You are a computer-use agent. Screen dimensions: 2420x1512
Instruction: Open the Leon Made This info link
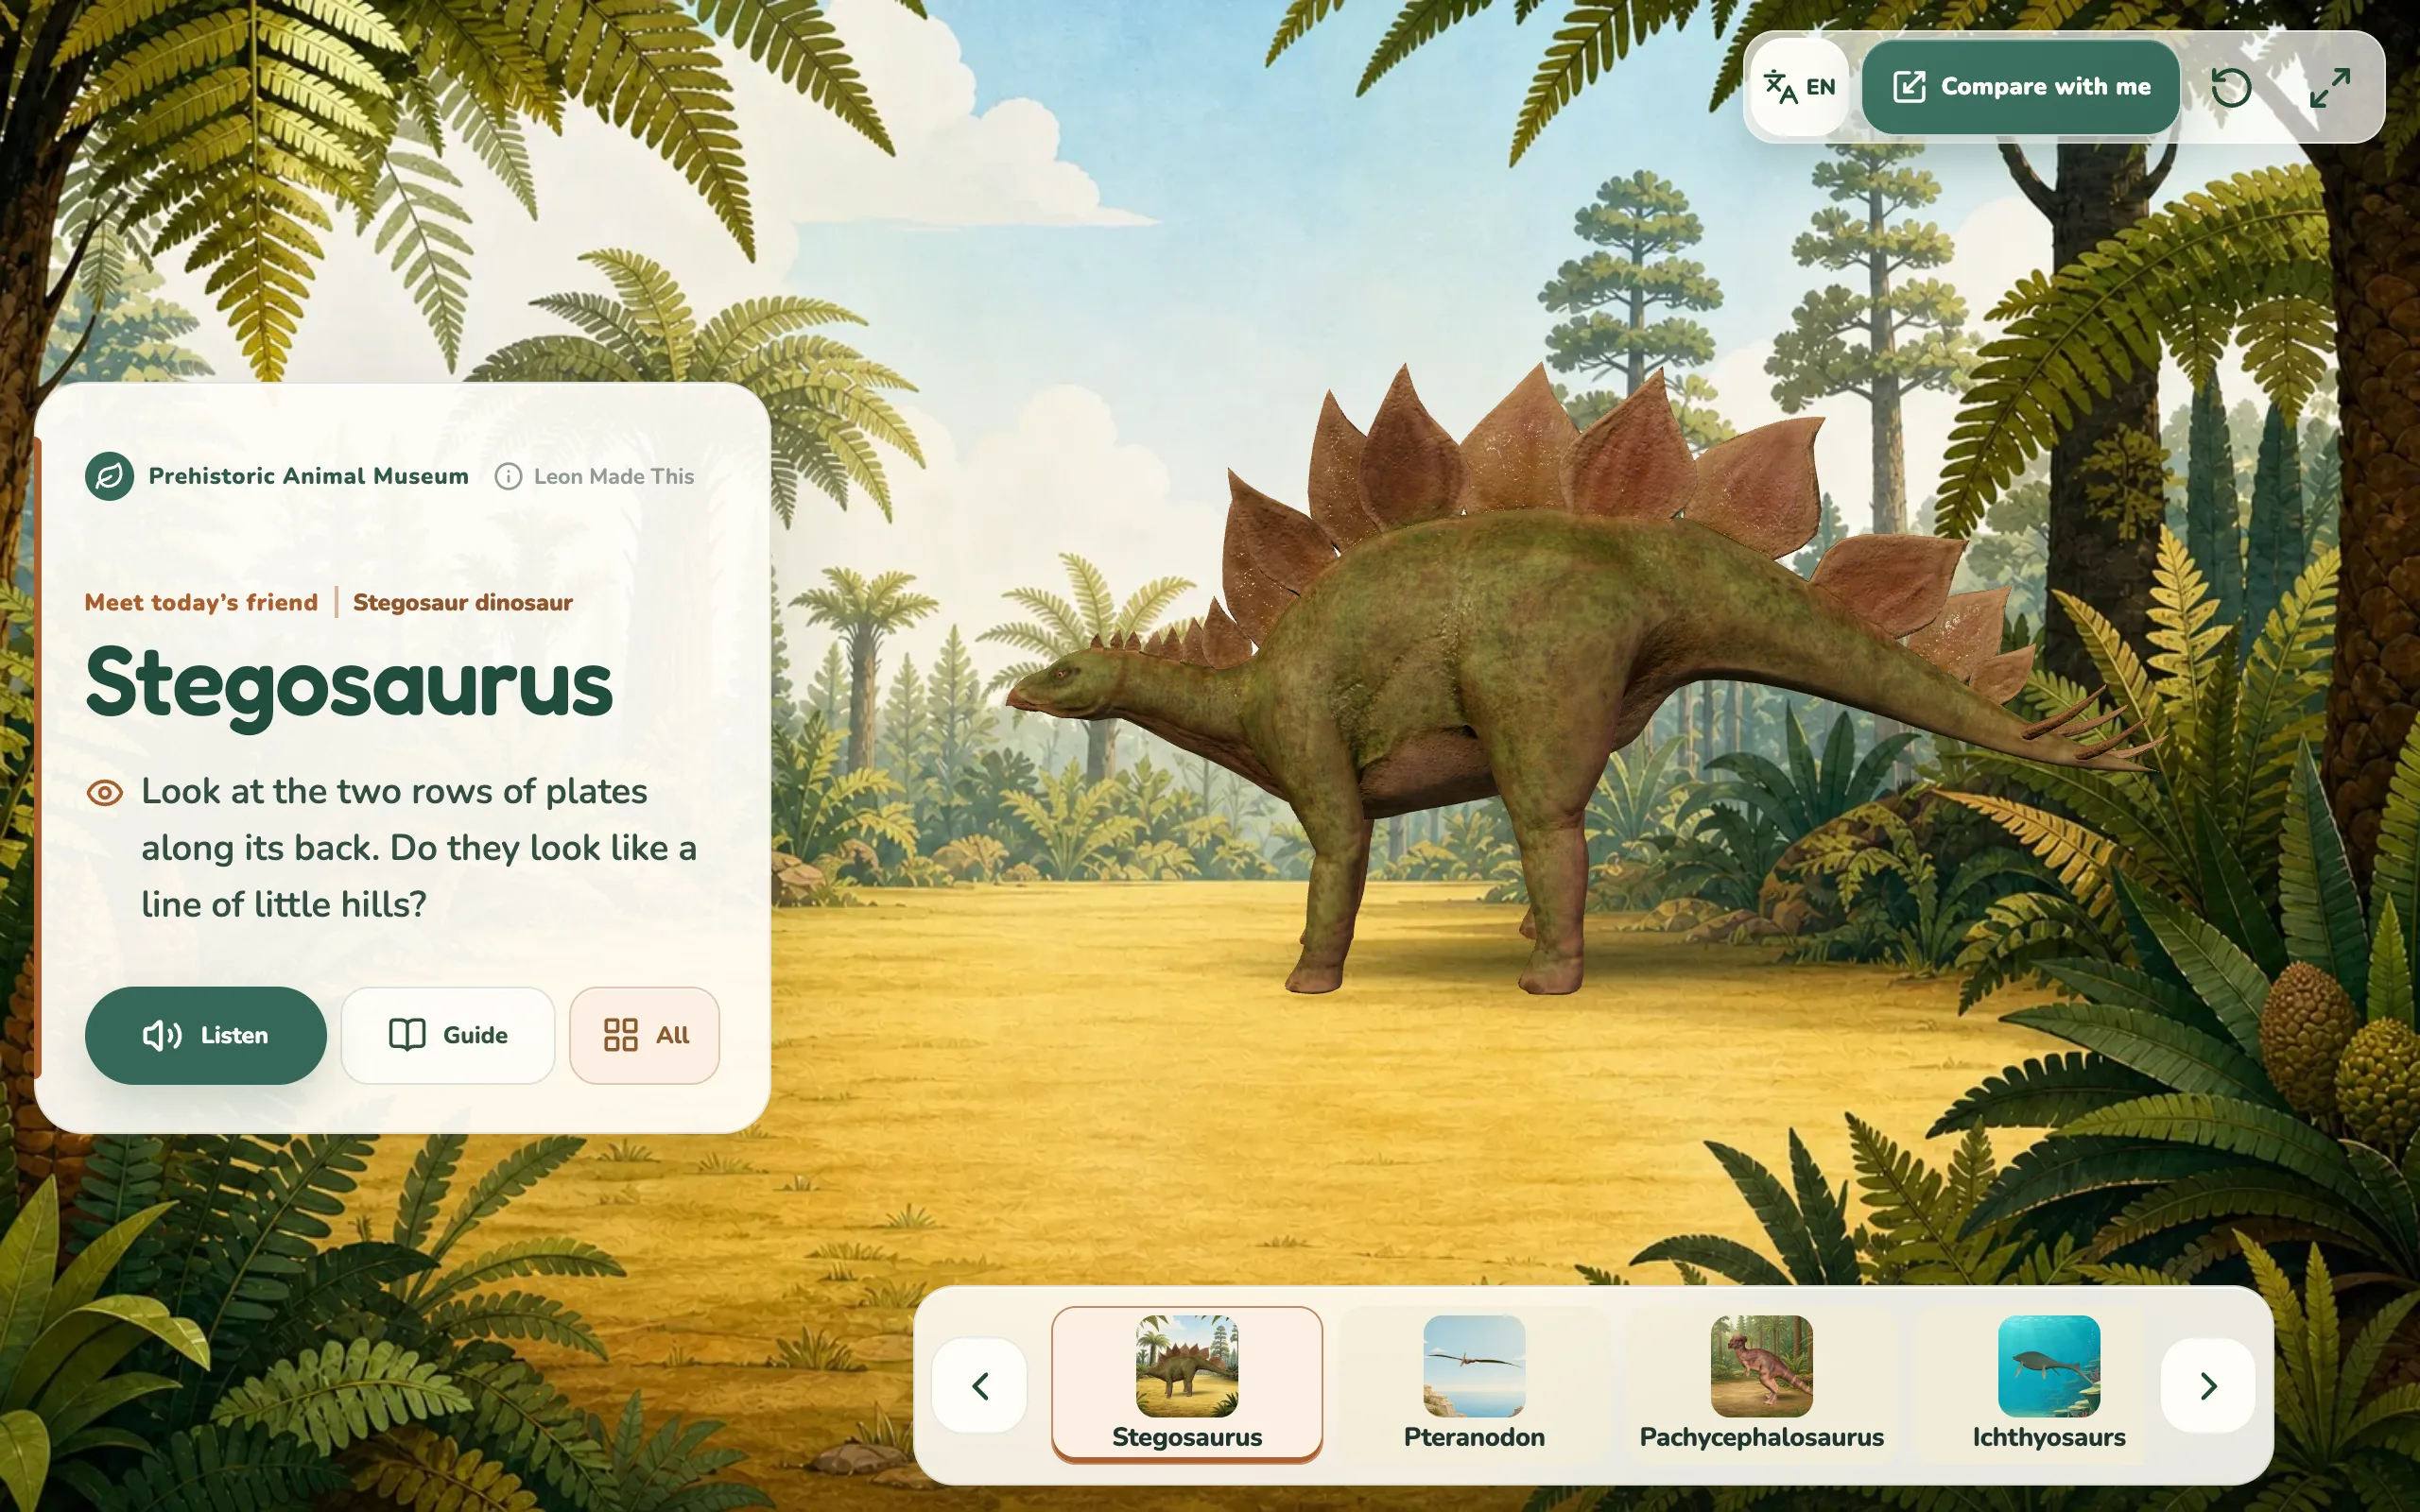(x=595, y=476)
